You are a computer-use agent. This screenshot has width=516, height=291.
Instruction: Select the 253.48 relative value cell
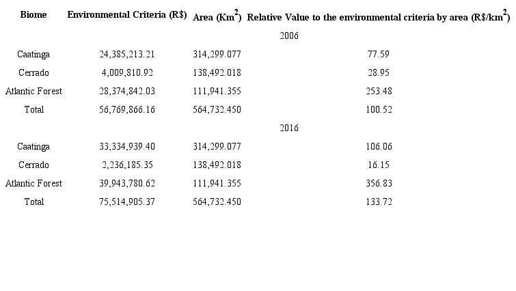[378, 91]
